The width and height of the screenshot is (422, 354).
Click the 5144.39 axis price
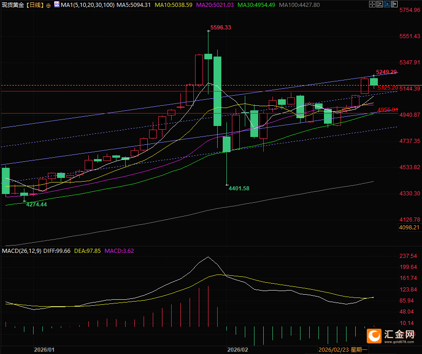[x=410, y=88]
